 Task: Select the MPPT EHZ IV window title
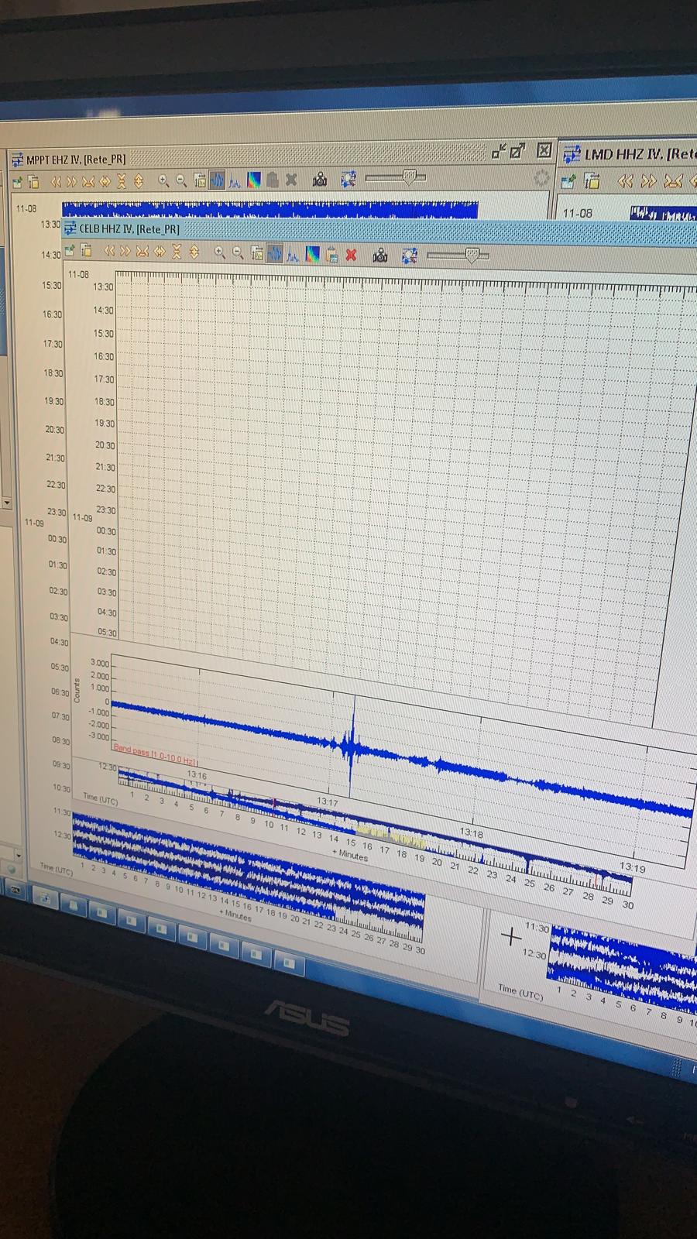pos(75,160)
